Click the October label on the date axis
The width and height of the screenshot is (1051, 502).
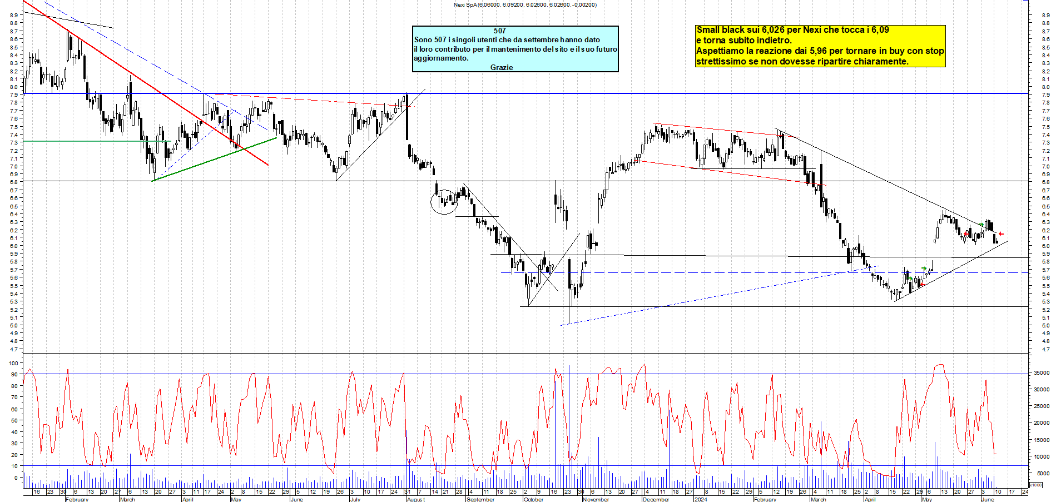(x=533, y=499)
